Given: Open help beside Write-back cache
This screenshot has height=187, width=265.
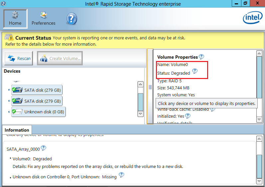Looking at the screenshot, I should (212, 109).
